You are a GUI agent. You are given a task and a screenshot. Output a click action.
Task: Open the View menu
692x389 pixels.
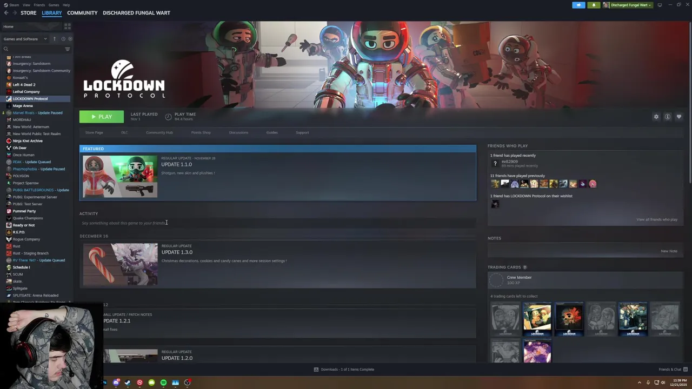click(x=26, y=5)
